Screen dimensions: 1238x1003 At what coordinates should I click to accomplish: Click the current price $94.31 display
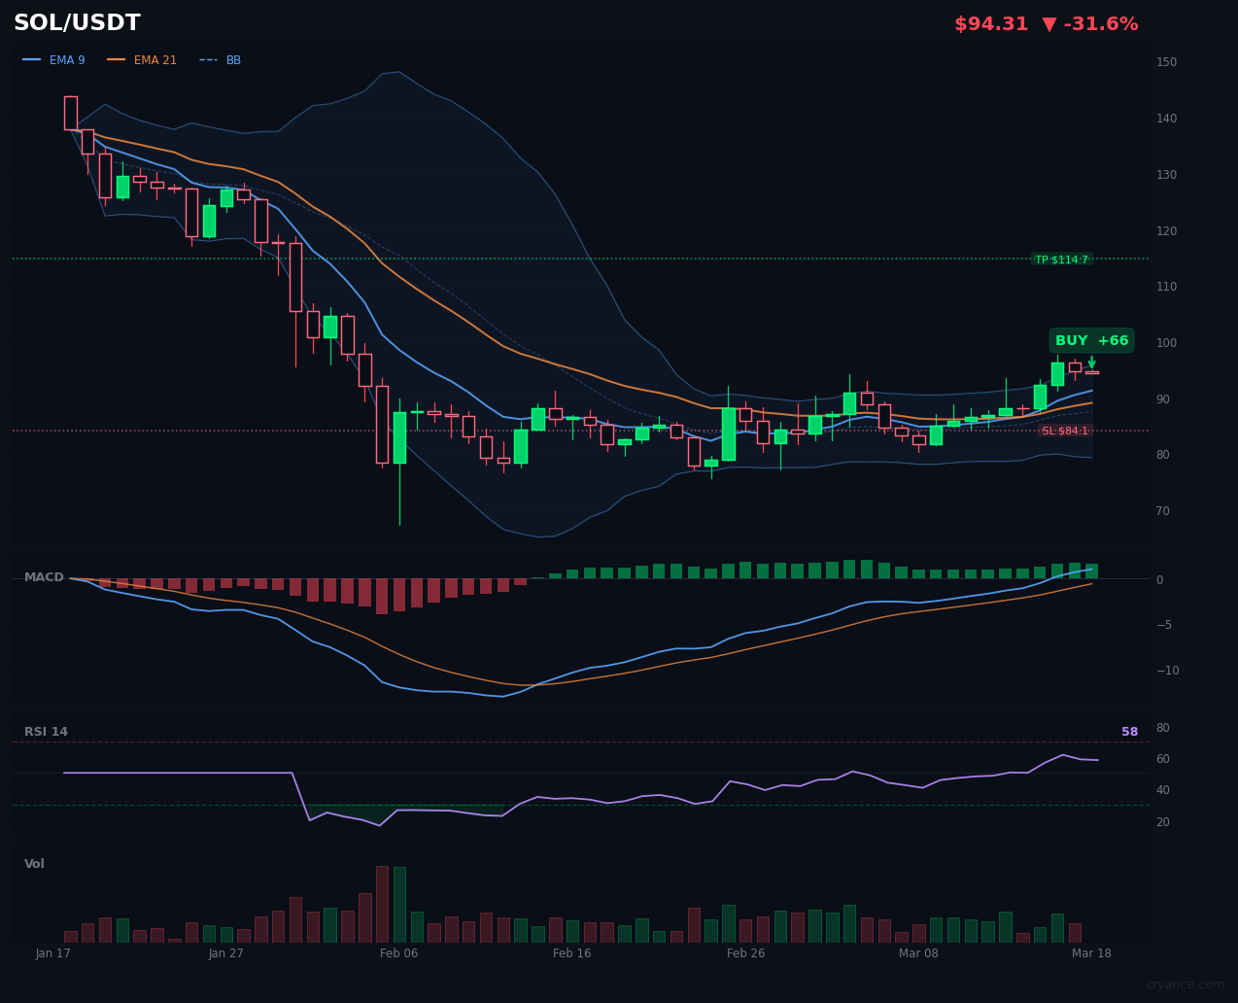click(x=991, y=22)
